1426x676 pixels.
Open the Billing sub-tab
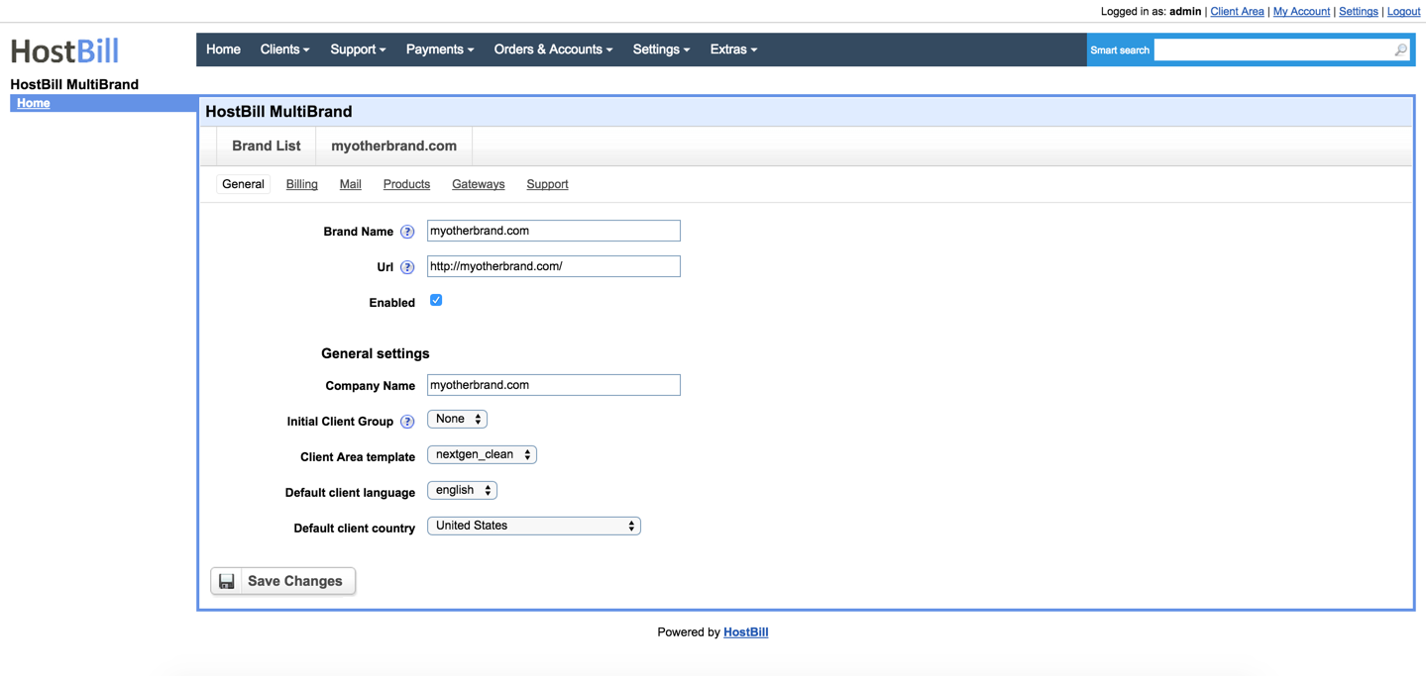click(301, 184)
